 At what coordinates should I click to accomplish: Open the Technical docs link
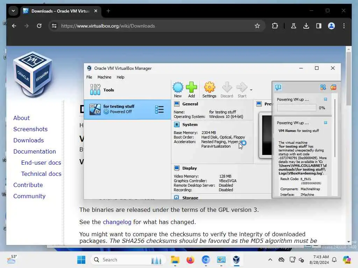41,174
